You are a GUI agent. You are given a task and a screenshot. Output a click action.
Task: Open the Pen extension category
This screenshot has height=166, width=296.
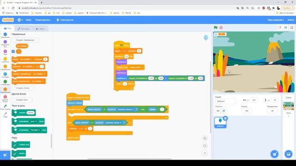coord(5,115)
